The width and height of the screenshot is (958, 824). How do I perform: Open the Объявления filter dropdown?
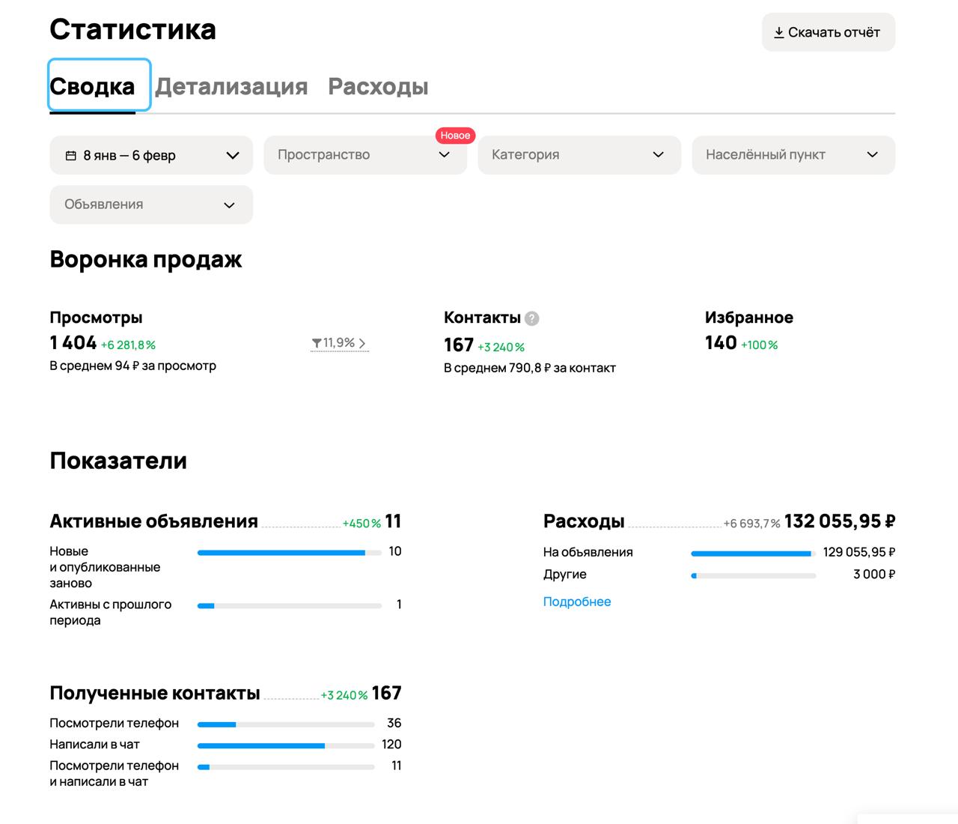[x=151, y=205]
